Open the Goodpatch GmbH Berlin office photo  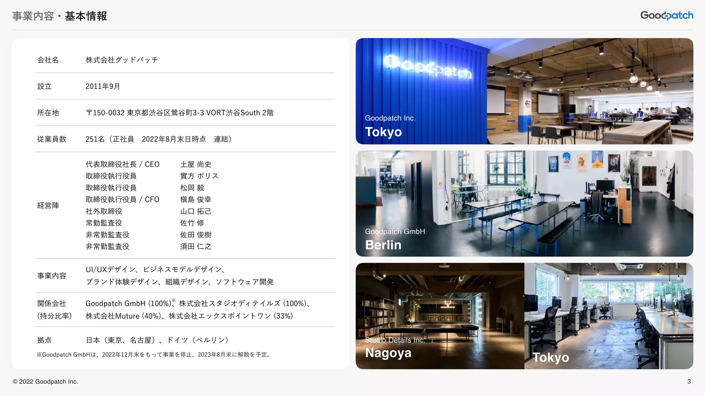524,203
